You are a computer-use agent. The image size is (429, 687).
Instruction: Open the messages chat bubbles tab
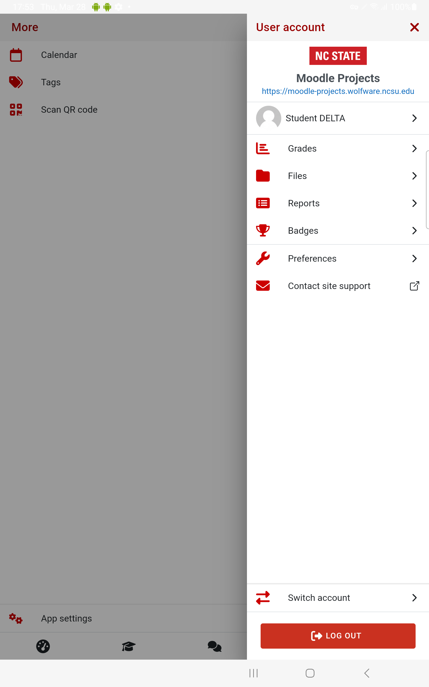tap(214, 646)
